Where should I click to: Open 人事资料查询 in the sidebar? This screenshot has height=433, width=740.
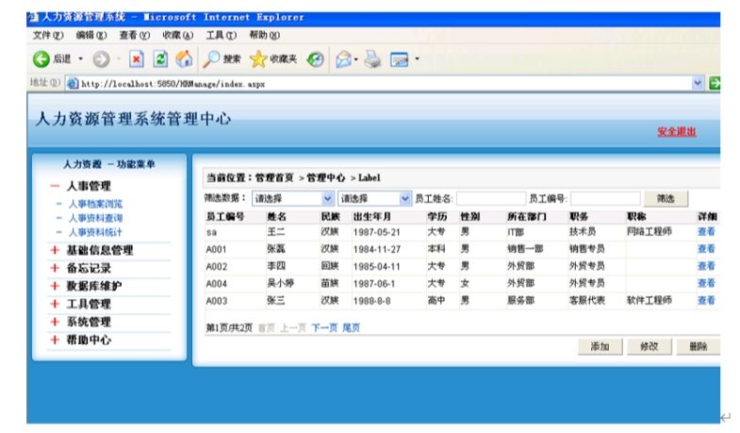pyautogui.click(x=95, y=218)
